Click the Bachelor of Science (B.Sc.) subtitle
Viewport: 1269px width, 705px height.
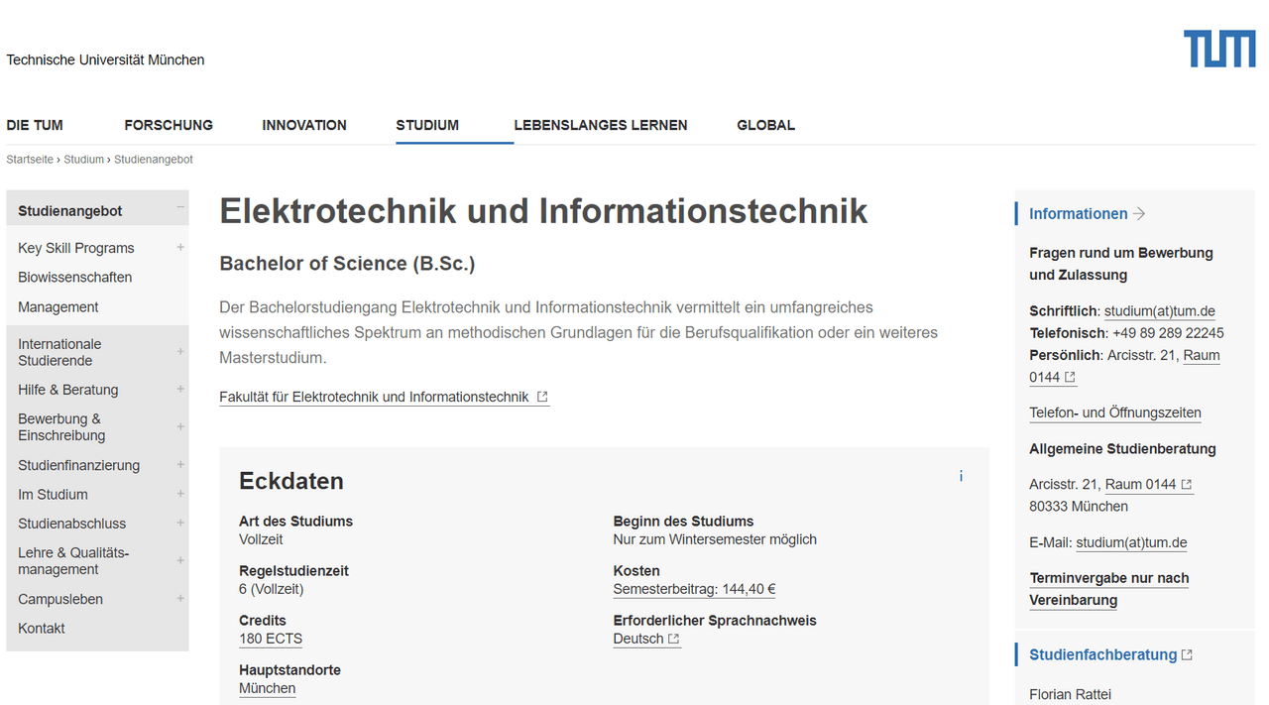coord(347,264)
